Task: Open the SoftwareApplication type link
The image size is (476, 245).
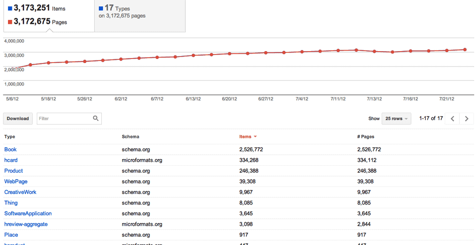Action: point(28,213)
